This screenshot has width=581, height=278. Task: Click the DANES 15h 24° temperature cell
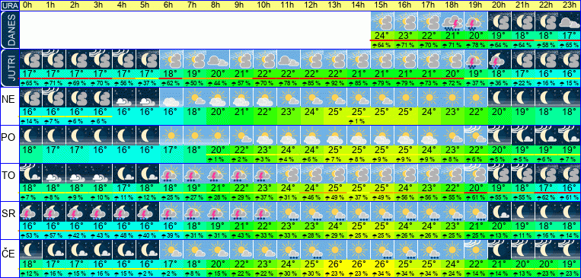click(x=381, y=36)
